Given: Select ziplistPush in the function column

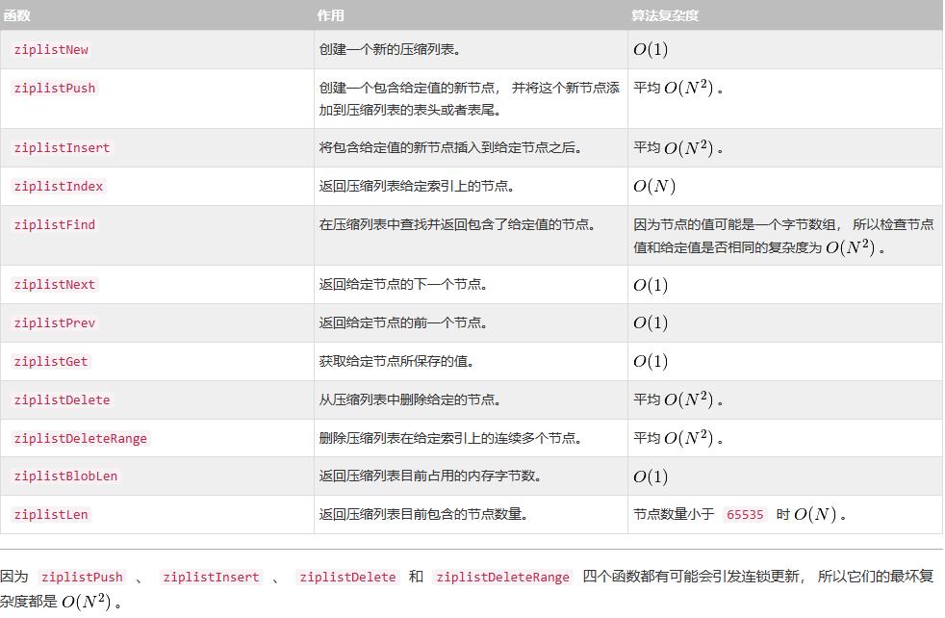Looking at the screenshot, I should 54,88.
